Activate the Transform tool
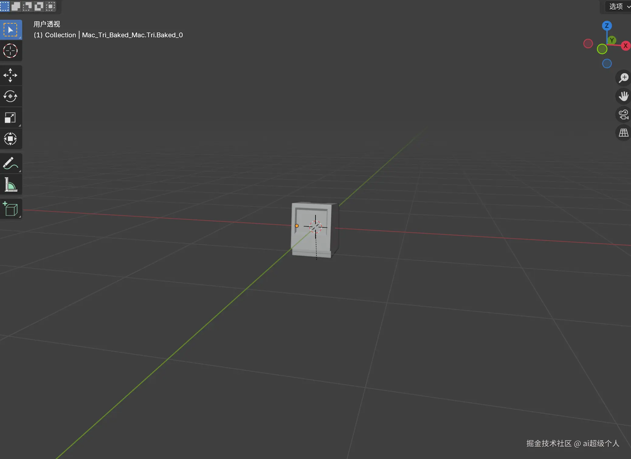Image resolution: width=631 pixels, height=459 pixels. coord(11,139)
